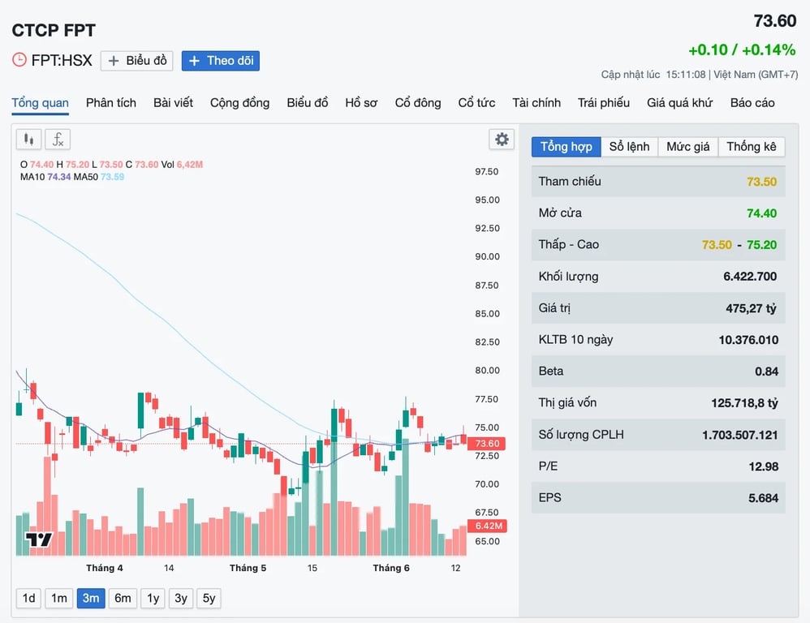Follow the stock with Theo dõi button
Image resolution: width=810 pixels, height=623 pixels.
point(221,61)
